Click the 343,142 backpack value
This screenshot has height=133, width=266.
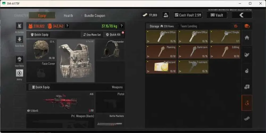pos(58,26)
